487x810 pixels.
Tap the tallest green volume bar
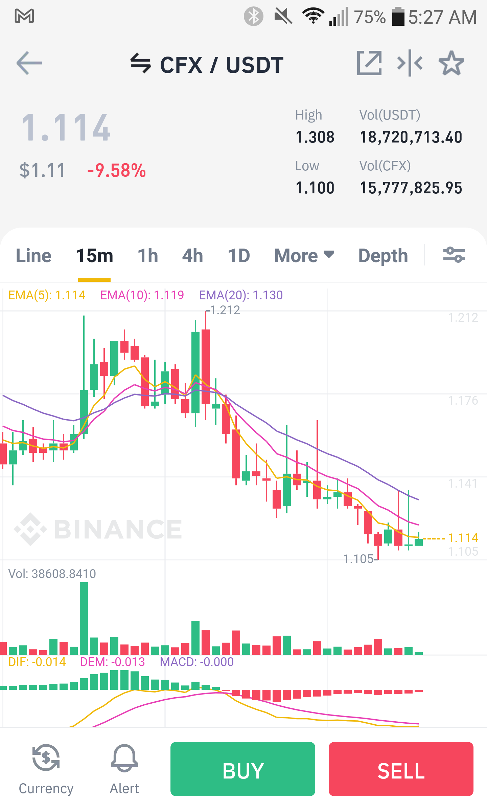click(x=84, y=618)
